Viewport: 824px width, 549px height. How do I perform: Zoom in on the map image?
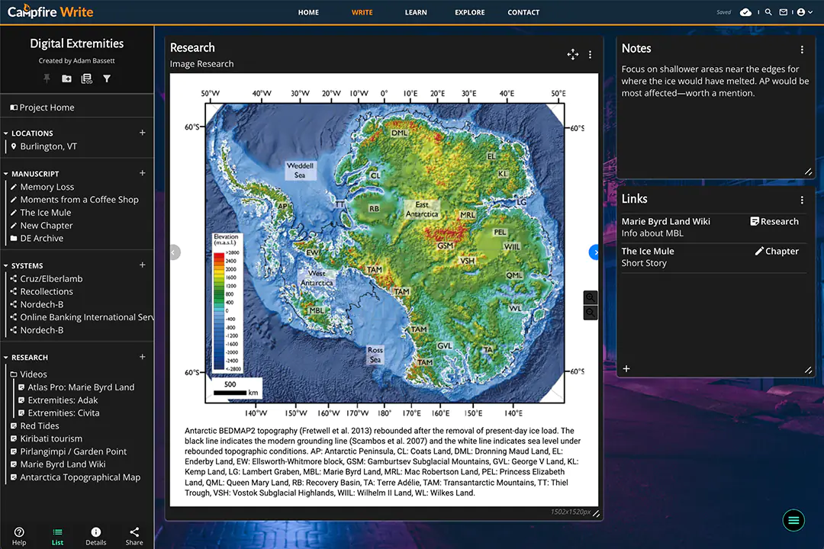pyautogui.click(x=590, y=297)
